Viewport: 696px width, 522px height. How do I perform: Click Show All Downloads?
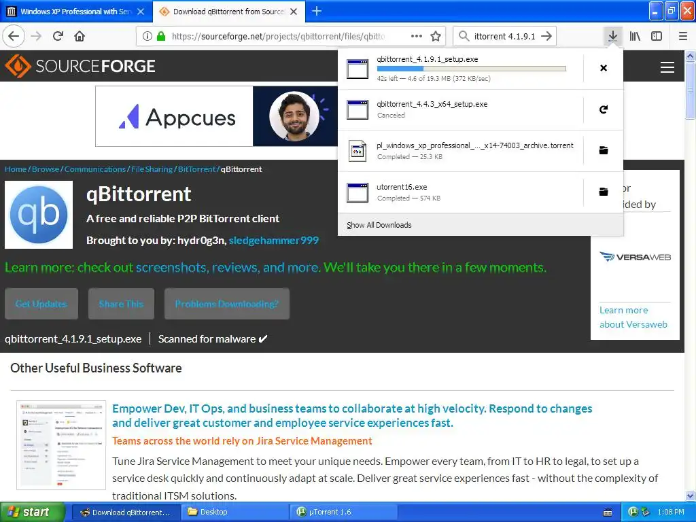pos(379,225)
